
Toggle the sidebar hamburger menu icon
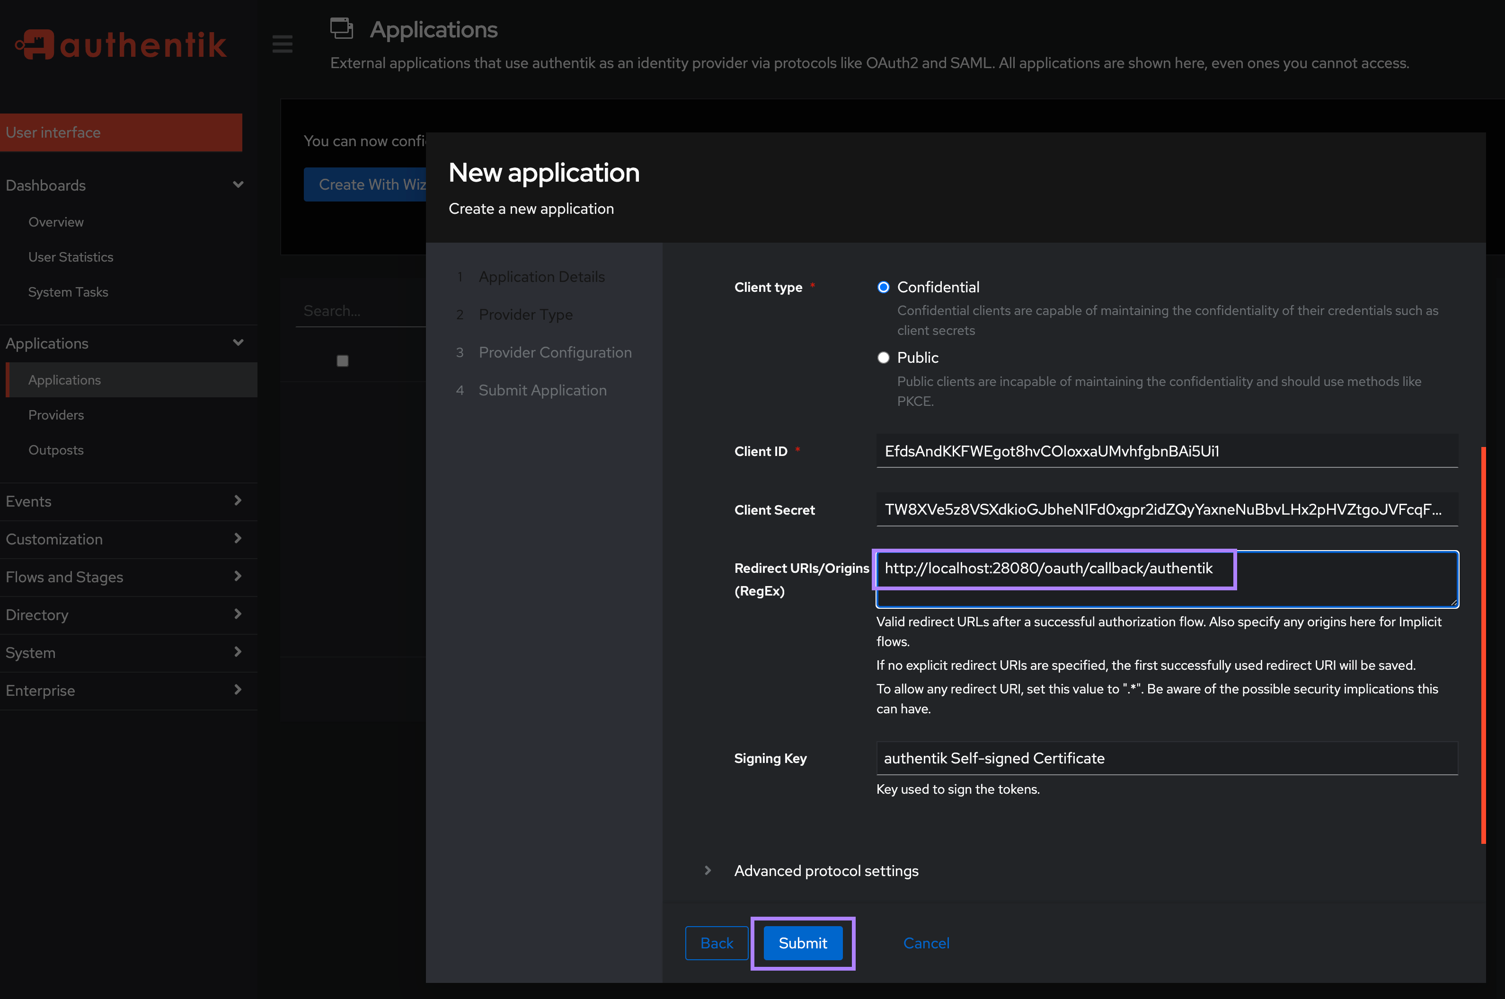pos(283,44)
